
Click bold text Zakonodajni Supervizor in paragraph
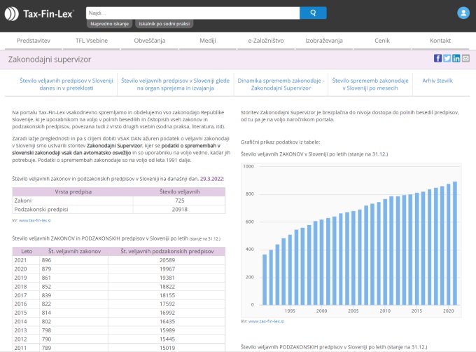[x=114, y=146]
